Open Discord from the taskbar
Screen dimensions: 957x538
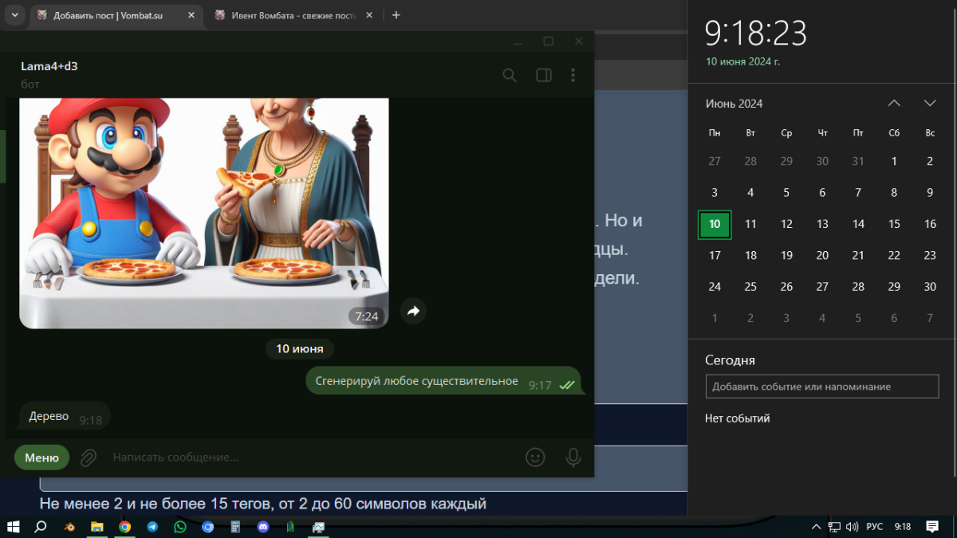pos(263,527)
